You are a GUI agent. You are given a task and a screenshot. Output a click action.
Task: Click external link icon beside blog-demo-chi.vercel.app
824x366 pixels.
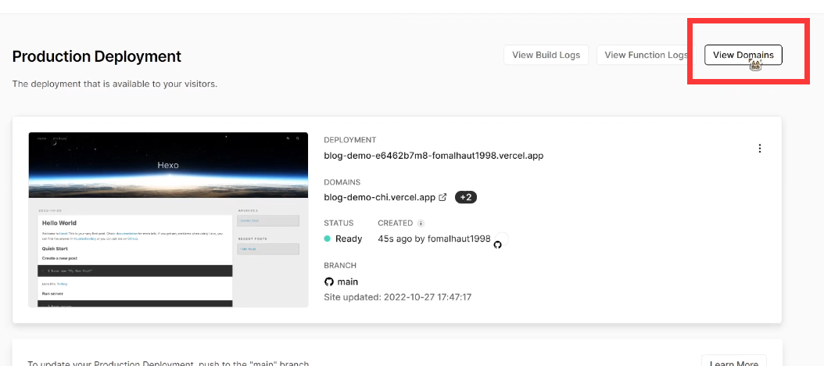(x=442, y=197)
